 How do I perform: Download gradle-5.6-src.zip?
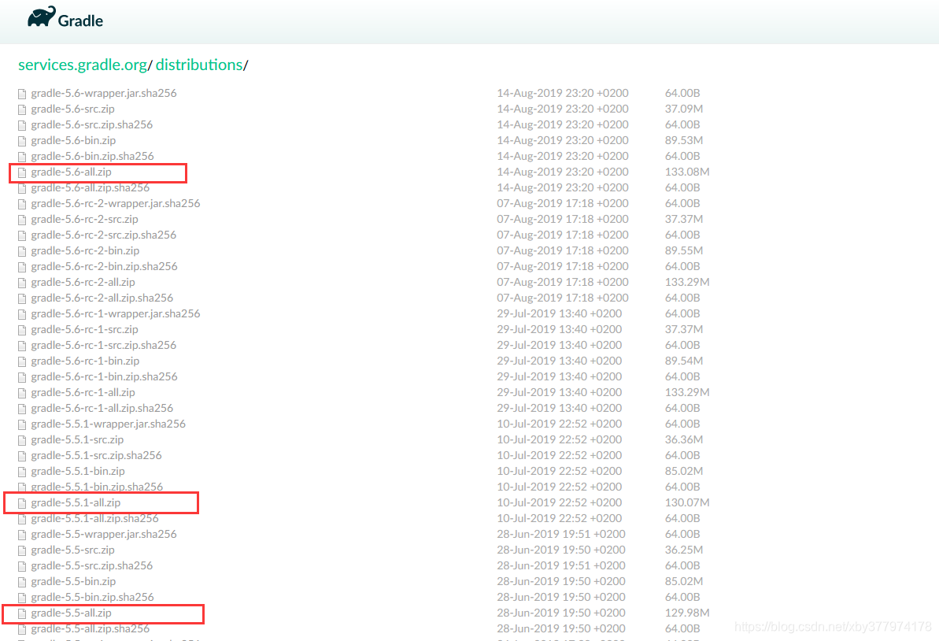tap(72, 109)
